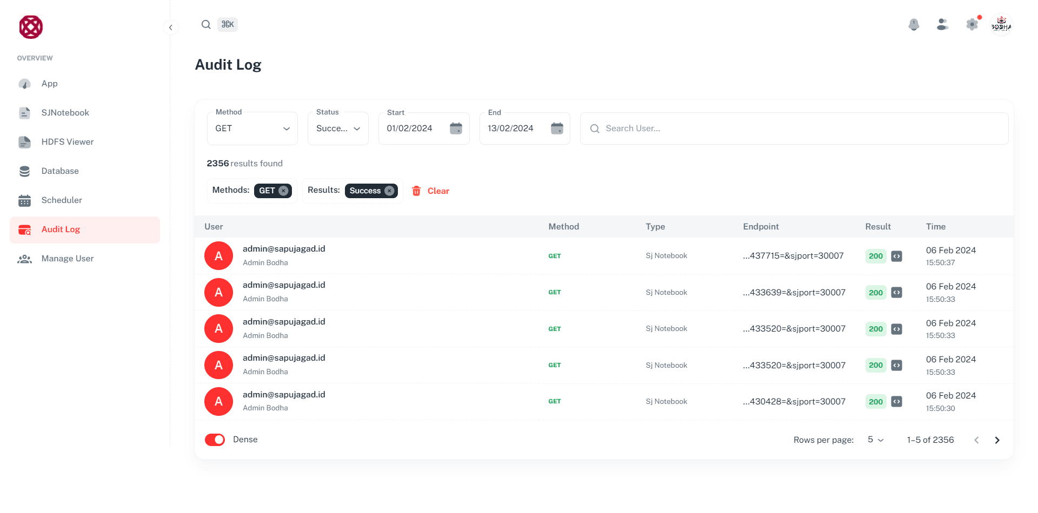This screenshot has width=1038, height=513.
Task: Click the Database cylinder icon
Action: click(25, 171)
